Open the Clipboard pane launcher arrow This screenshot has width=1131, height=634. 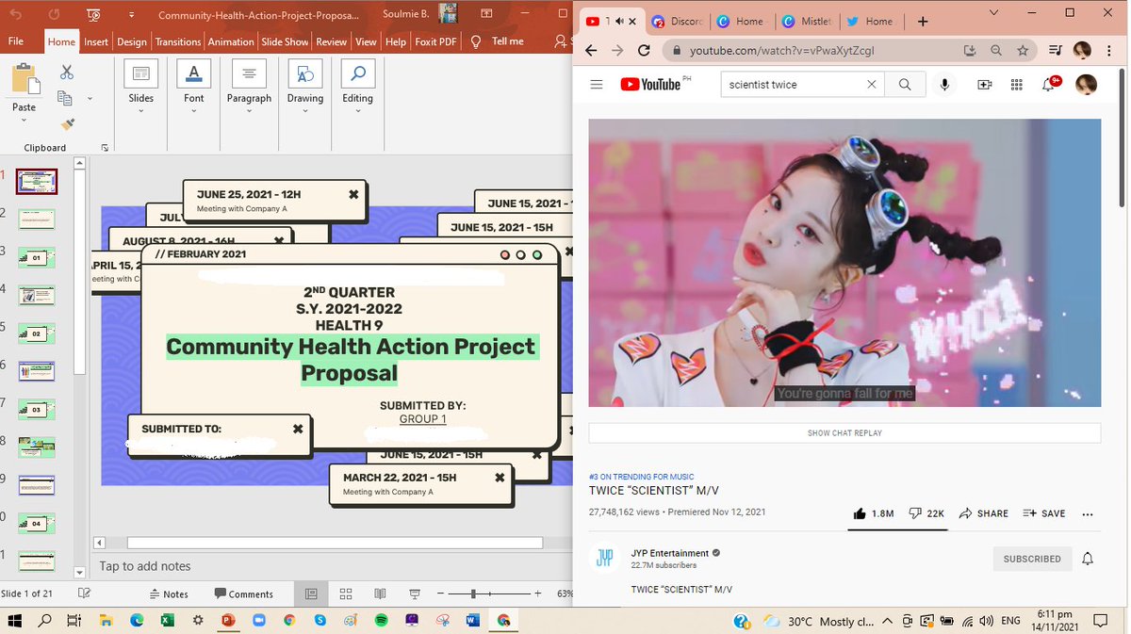click(105, 148)
